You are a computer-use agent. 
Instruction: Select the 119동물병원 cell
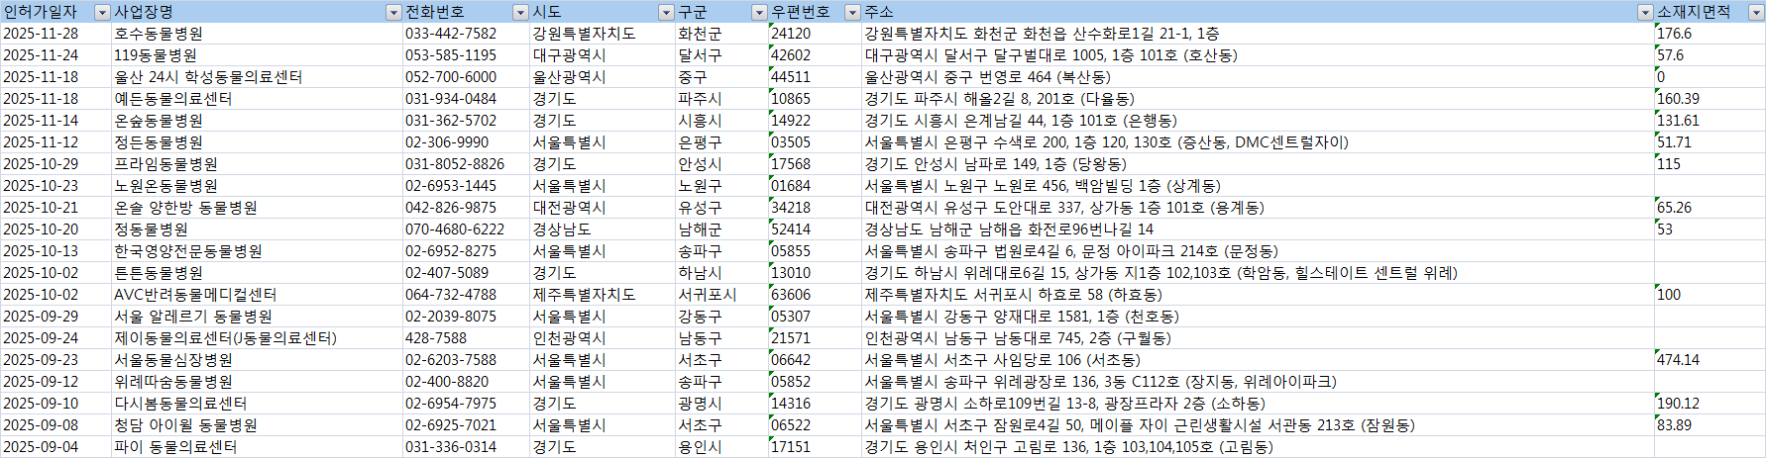257,55
